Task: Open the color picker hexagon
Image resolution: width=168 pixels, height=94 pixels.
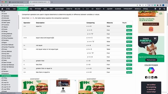Action: pyautogui.click(x=151, y=70)
